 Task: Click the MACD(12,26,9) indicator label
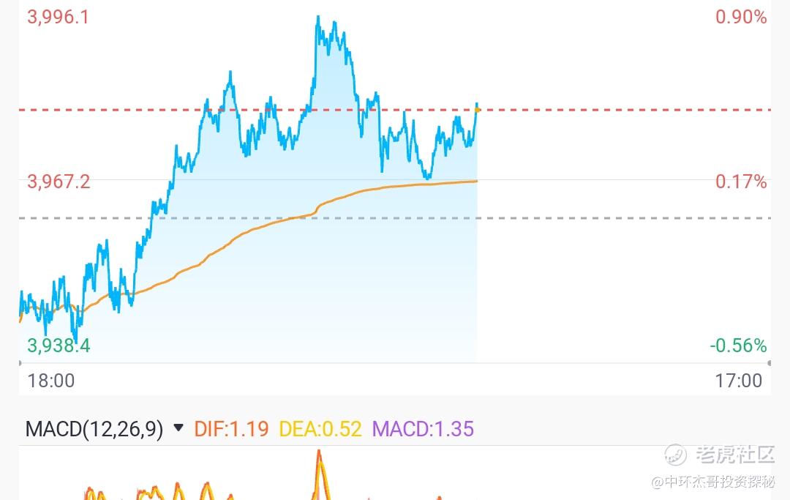tap(94, 429)
